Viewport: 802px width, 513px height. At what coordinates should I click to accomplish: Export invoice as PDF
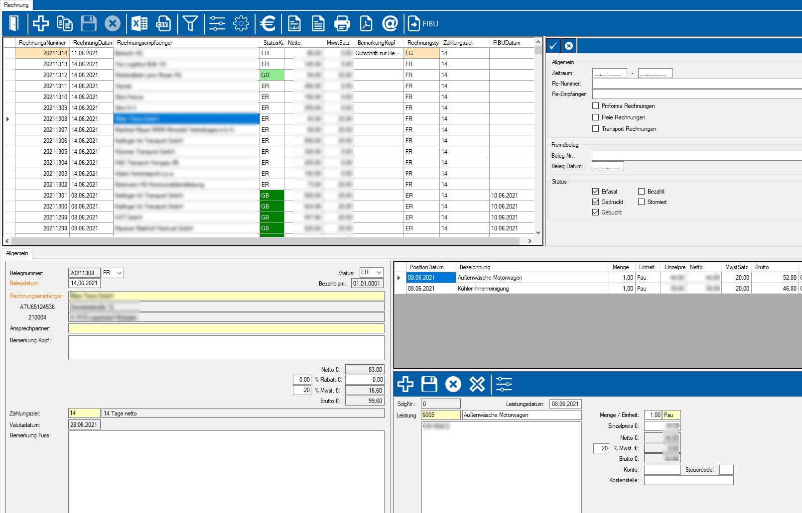[x=366, y=23]
